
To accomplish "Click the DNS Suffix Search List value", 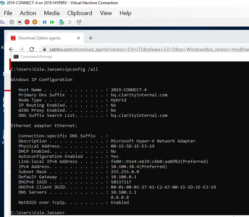I will point(139,115).
